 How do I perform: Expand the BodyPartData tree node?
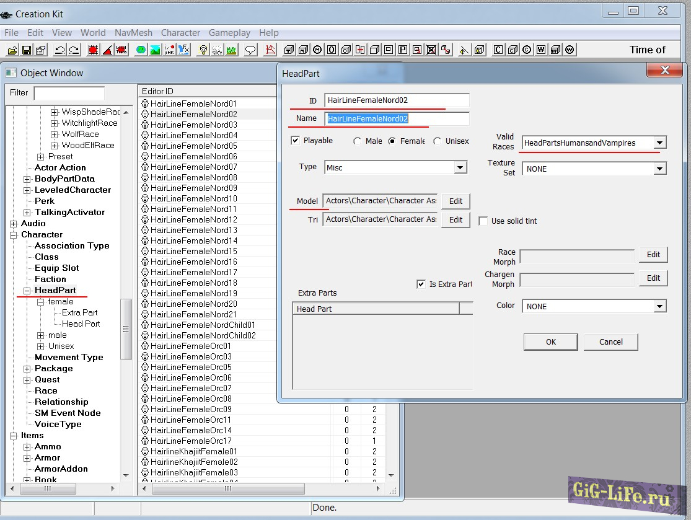(27, 179)
